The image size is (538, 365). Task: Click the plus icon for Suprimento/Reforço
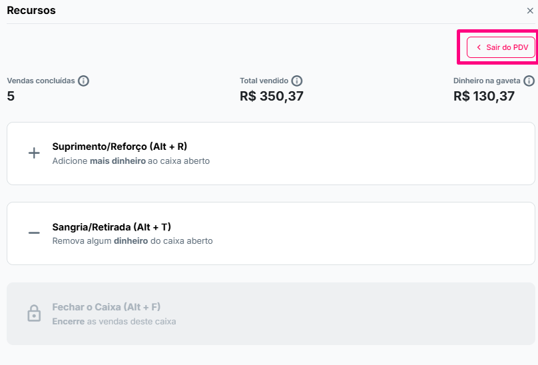[x=34, y=153]
